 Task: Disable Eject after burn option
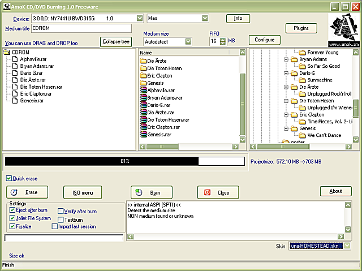12,210
